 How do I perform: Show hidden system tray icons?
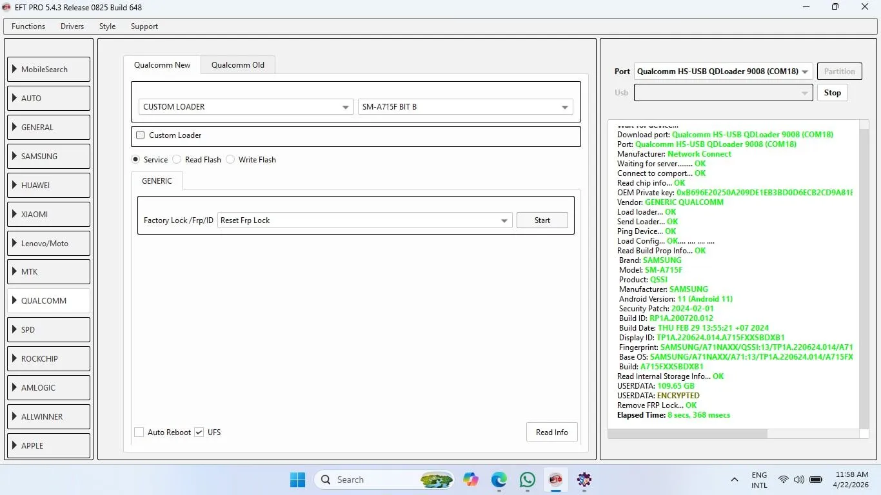point(734,480)
